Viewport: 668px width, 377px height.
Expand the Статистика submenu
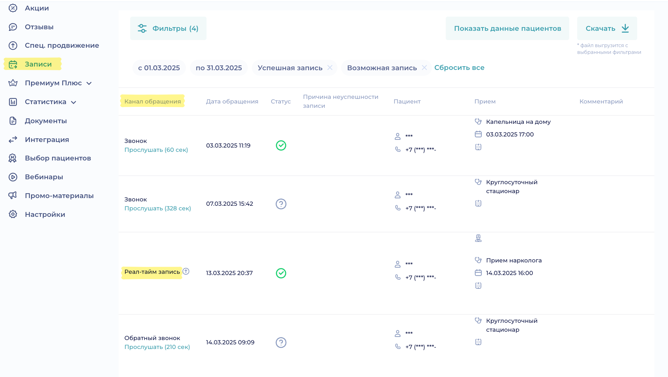point(74,102)
